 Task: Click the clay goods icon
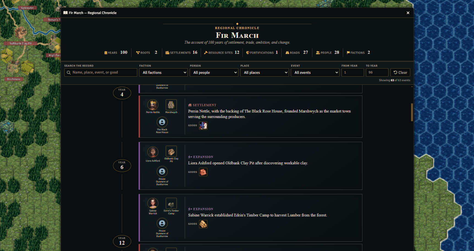(203, 172)
